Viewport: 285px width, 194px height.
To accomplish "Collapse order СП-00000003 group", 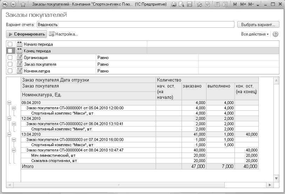I will tap(14, 140).
